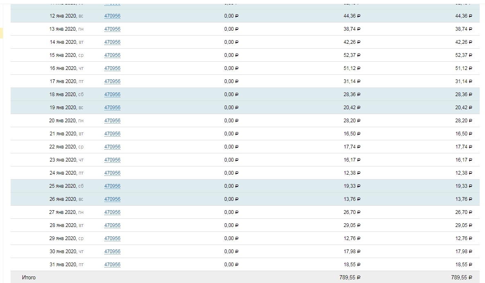The height and width of the screenshot is (283, 485).
Task: Follow the 470956 link for 17 янв 2020
Action: pos(112,81)
